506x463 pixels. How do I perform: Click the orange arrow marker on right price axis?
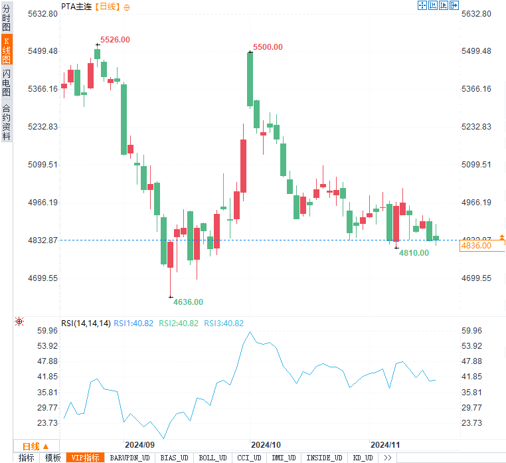pyautogui.click(x=502, y=238)
